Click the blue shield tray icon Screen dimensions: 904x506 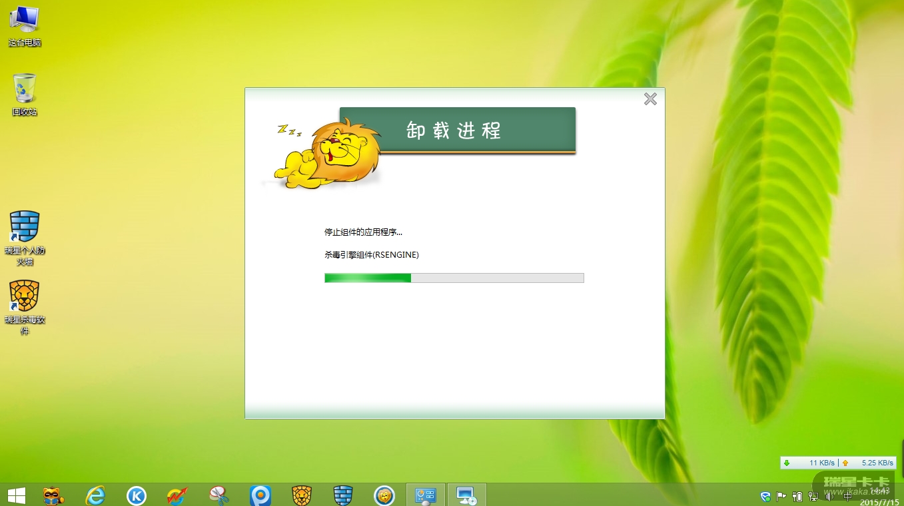pos(766,496)
